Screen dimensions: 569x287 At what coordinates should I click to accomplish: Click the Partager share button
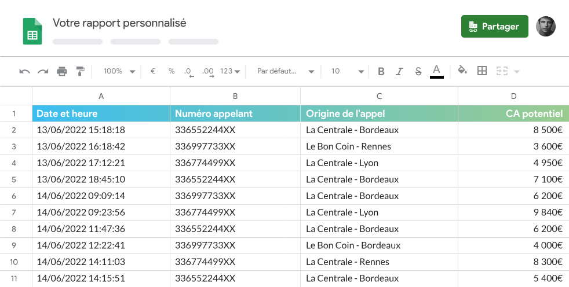click(495, 26)
